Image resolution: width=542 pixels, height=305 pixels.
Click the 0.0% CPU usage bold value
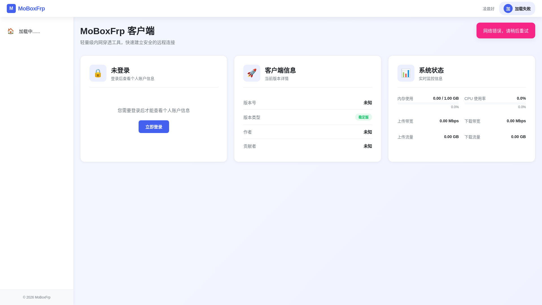point(521,98)
